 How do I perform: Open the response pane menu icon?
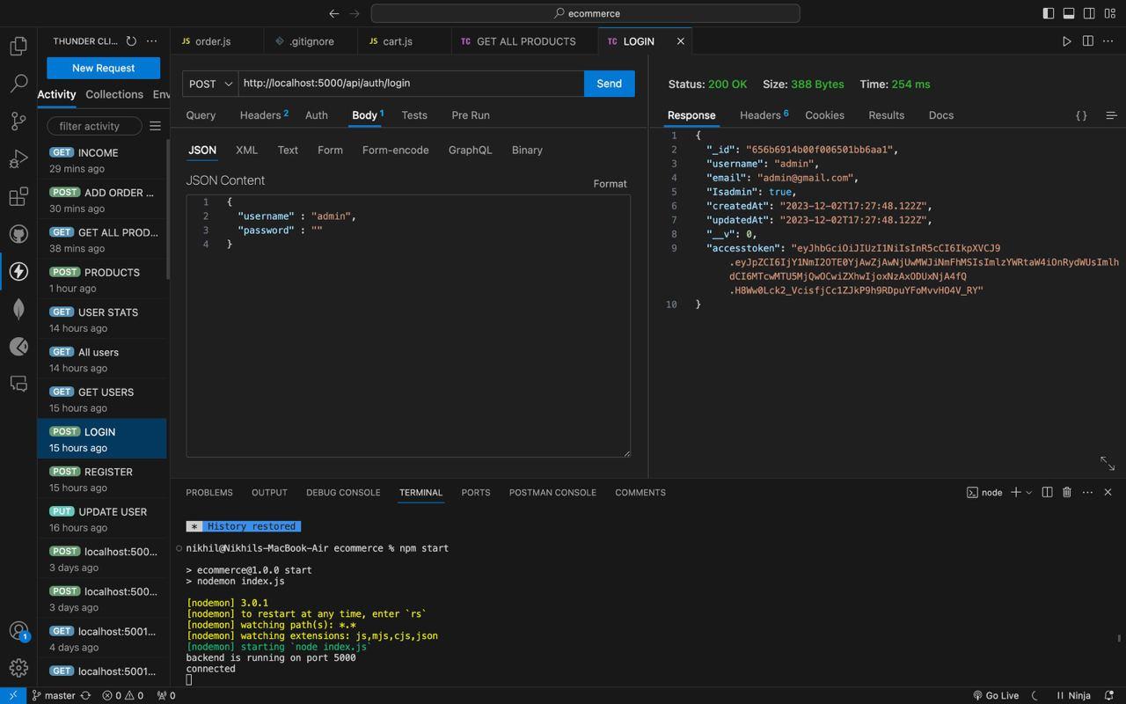1111,115
